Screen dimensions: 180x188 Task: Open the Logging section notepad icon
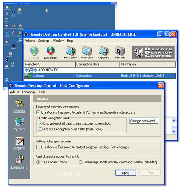pos(20,141)
